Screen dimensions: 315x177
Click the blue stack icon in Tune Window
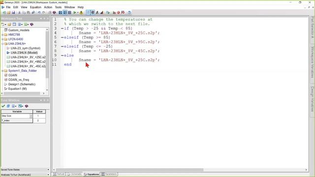pyautogui.click(x=8, y=106)
